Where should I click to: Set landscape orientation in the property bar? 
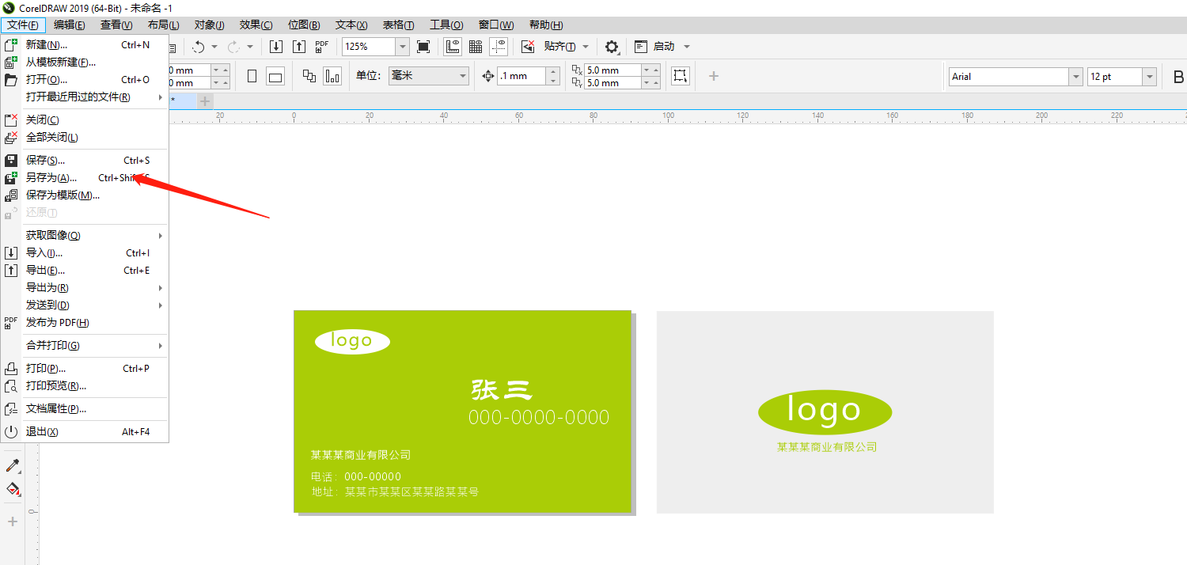274,75
